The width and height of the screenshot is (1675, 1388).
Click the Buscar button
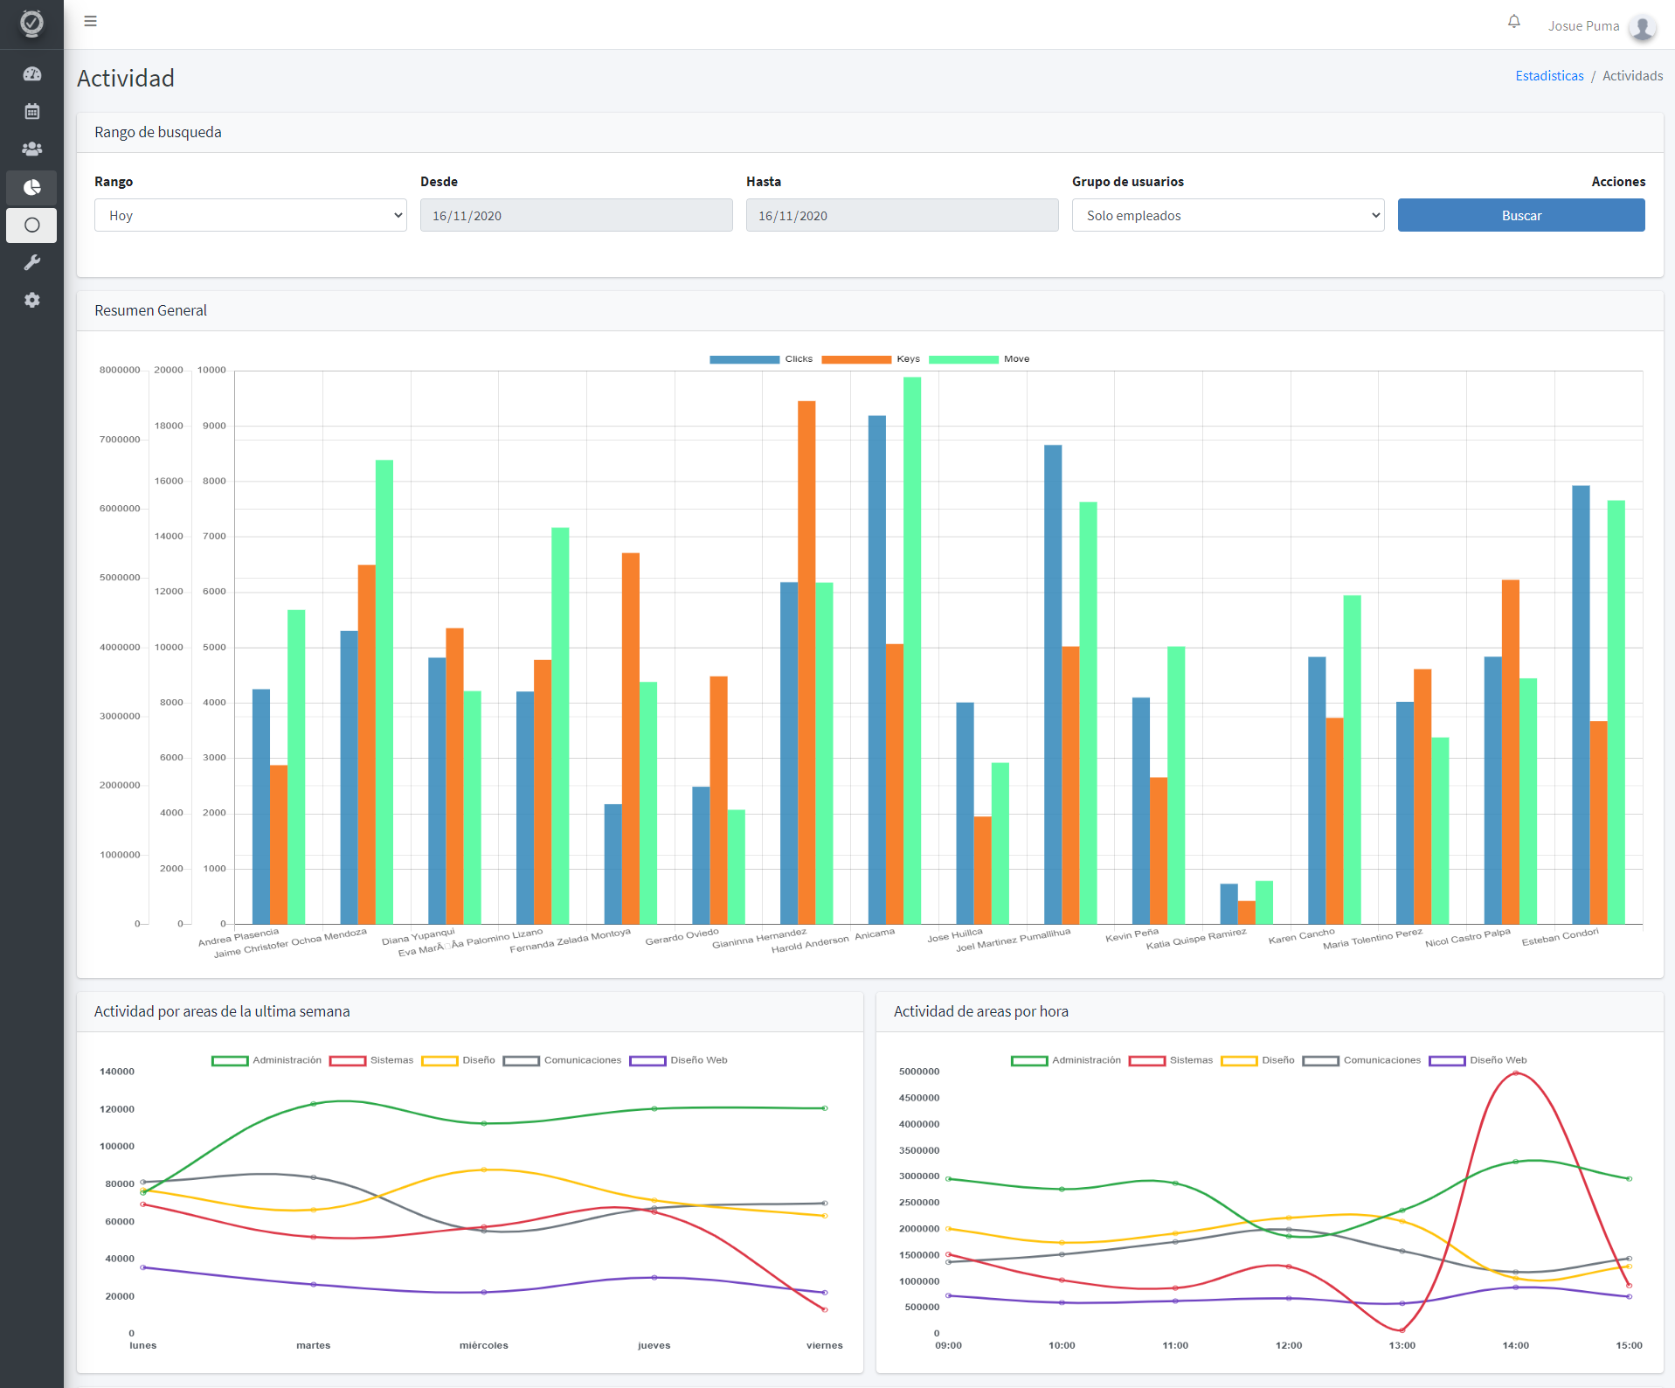tap(1521, 215)
